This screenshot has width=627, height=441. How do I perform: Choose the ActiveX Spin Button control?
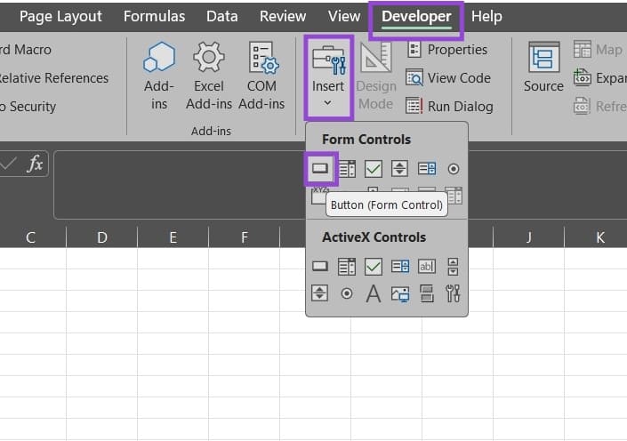pyautogui.click(x=320, y=293)
